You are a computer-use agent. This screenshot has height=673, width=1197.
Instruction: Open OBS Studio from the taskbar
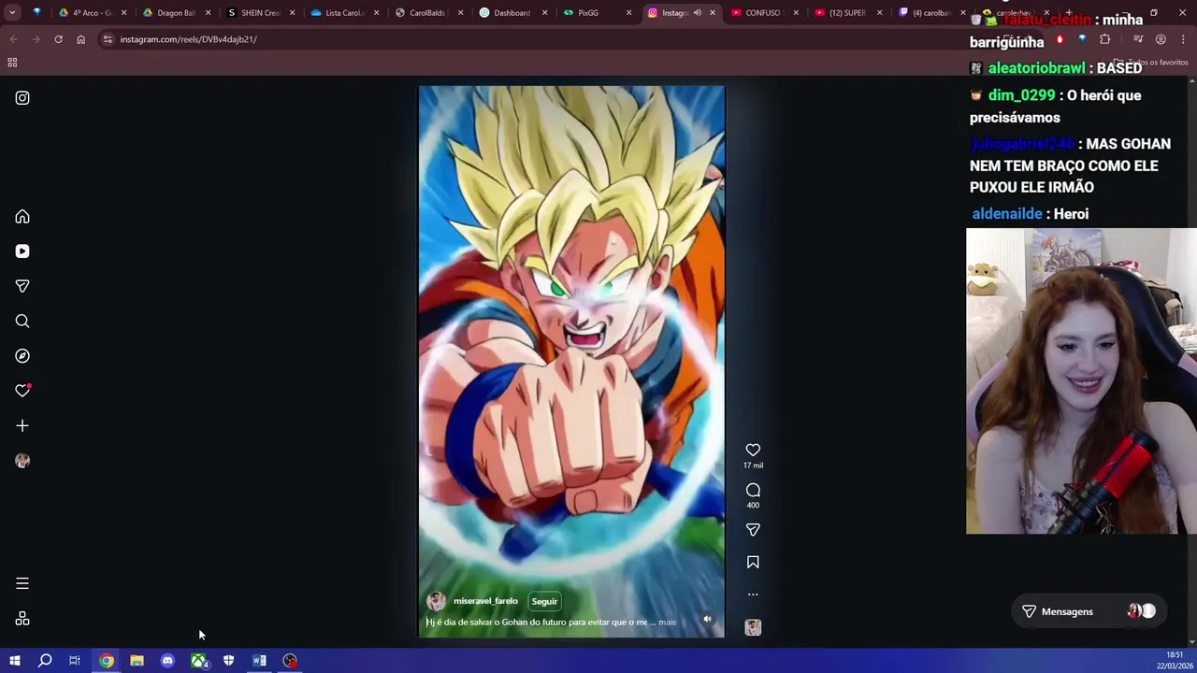[290, 661]
